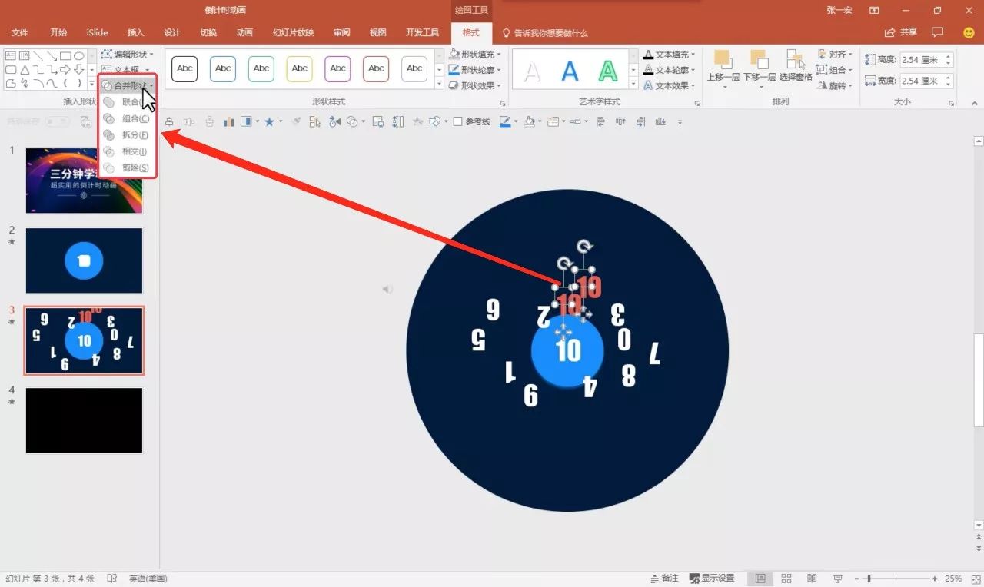Screen dimensions: 984x587
Task: Switch to Slide Sorter view
Action: click(x=786, y=579)
